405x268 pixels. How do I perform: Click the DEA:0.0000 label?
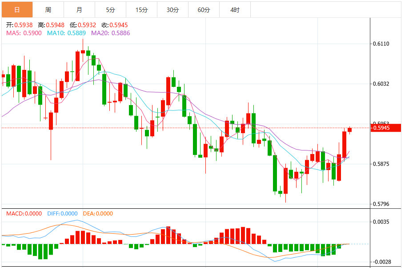[x=98, y=214]
